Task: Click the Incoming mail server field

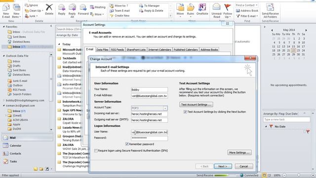Action: 149,114
